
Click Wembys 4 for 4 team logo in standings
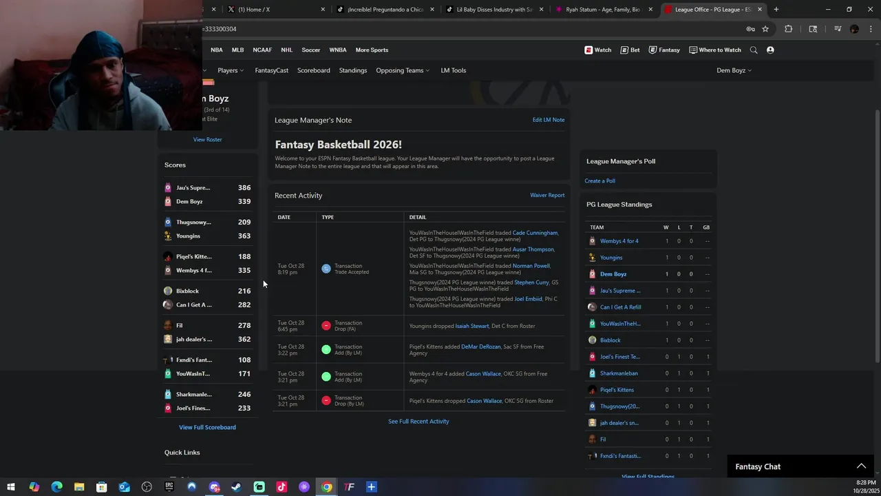592,241
